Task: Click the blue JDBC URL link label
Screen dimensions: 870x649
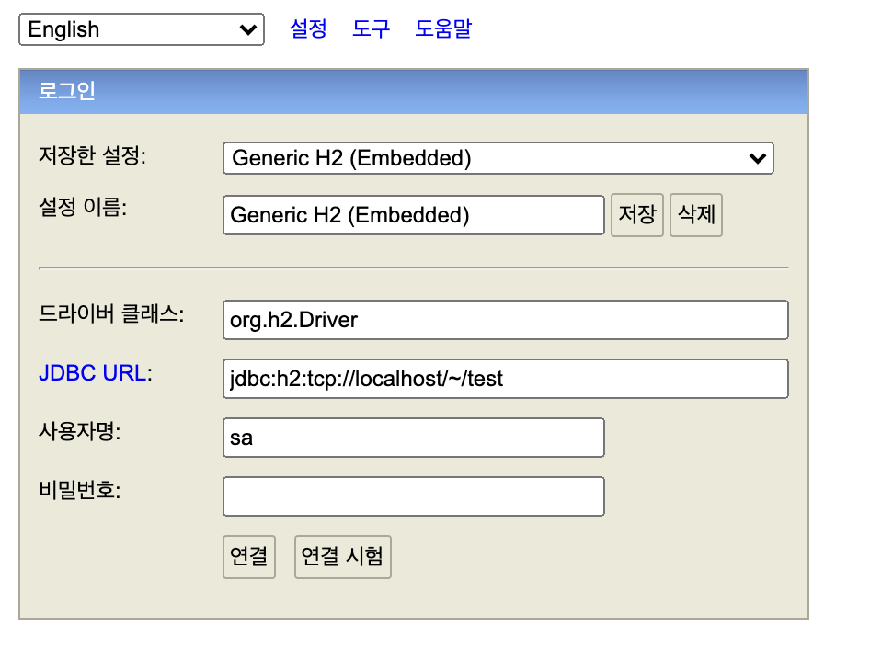Action: [91, 374]
